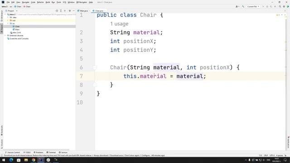Image resolution: width=290 pixels, height=163 pixels.
Task: Open the Navigate menu
Action: tap(25, 2)
